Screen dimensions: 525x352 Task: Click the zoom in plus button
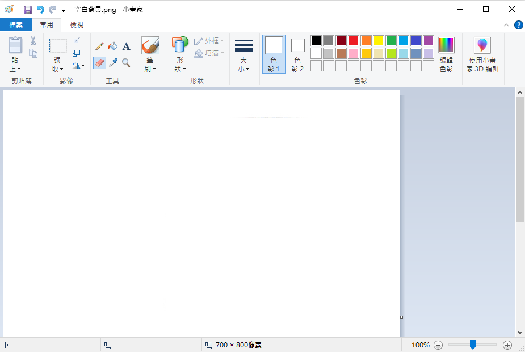coord(507,345)
